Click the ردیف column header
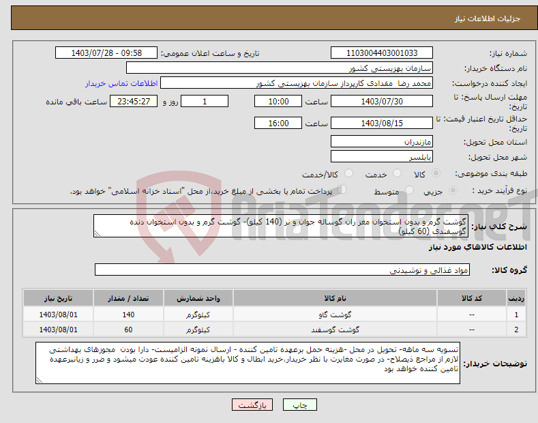 [x=516, y=298]
